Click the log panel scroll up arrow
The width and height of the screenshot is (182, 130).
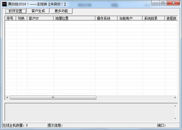(175, 106)
